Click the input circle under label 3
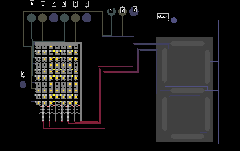 tap(64, 18)
